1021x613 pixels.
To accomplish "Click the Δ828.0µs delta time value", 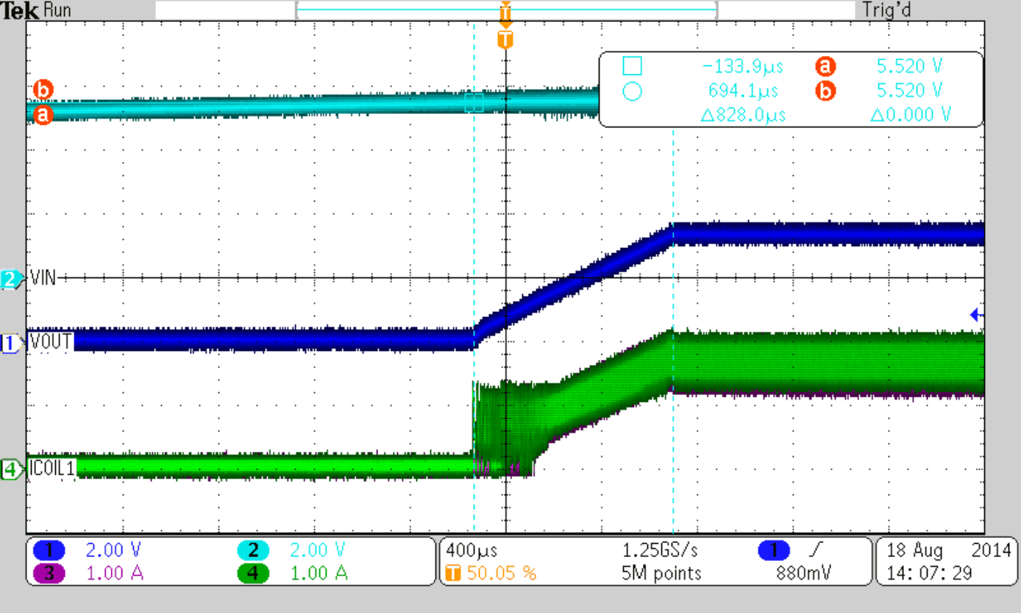I will (743, 116).
